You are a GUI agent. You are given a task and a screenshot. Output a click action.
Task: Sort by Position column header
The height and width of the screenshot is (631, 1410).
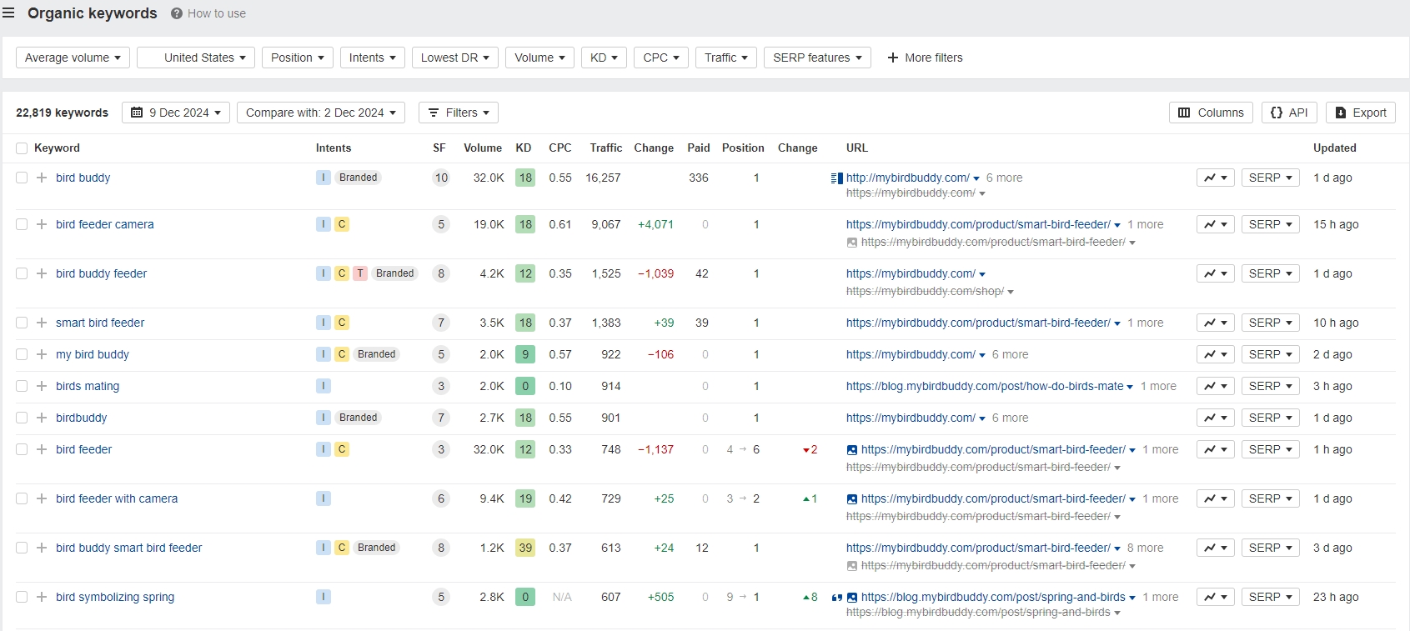pos(743,148)
